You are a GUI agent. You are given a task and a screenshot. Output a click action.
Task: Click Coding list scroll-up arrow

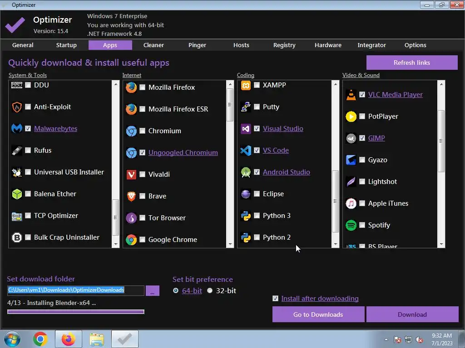point(336,84)
